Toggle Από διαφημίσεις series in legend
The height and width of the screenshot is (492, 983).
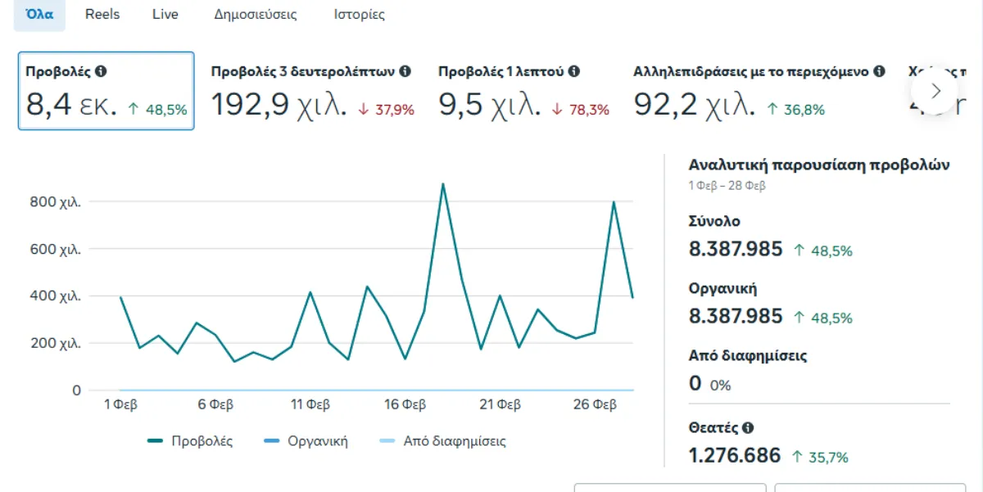click(443, 441)
